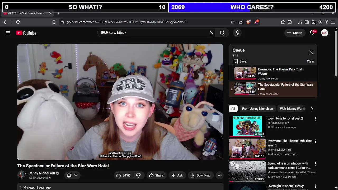Click the install/cast screen icon in address bar

click(x=233, y=22)
